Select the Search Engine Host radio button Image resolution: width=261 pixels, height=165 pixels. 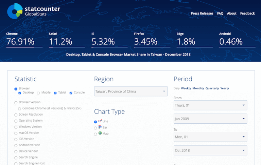(16, 164)
